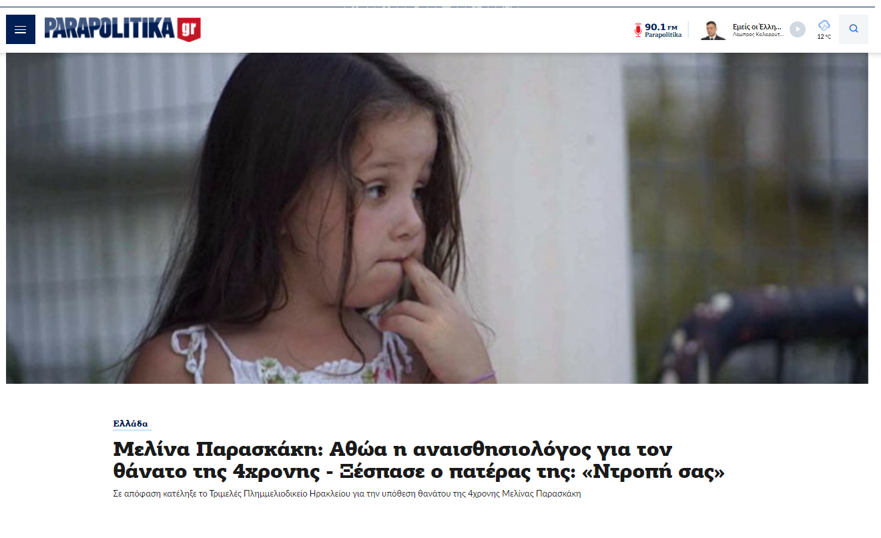Click the radio host portrait thumbnail
Screen dimensions: 881x538
click(x=713, y=30)
